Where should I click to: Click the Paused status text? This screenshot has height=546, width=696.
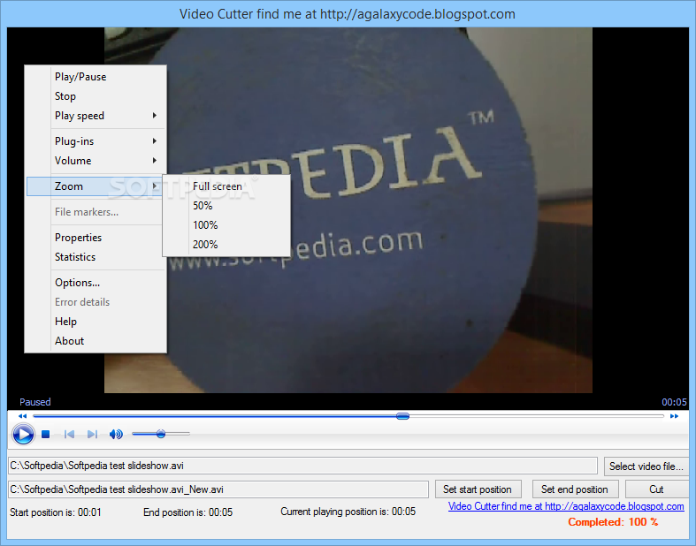(x=35, y=402)
